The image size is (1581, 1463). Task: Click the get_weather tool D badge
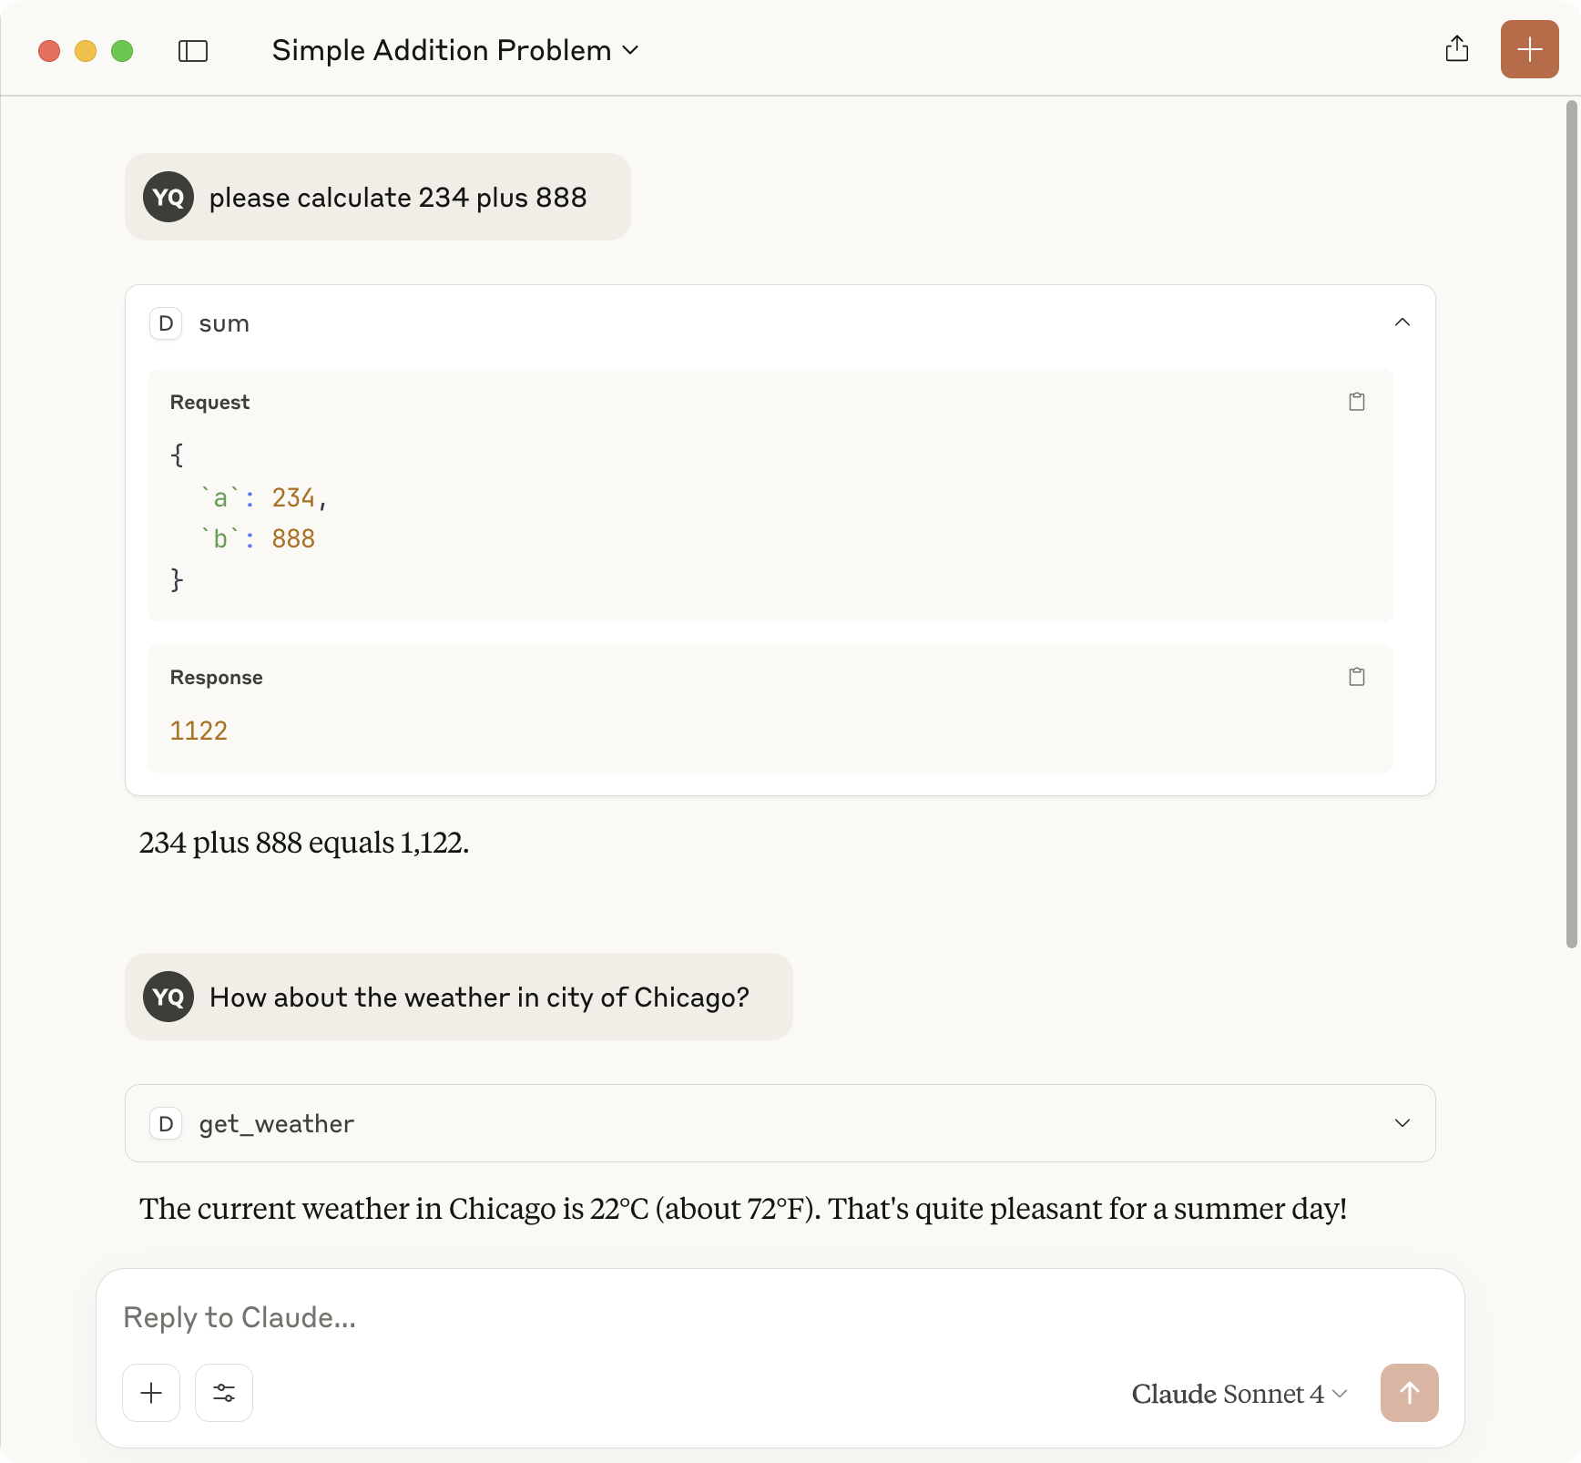[x=166, y=1124]
